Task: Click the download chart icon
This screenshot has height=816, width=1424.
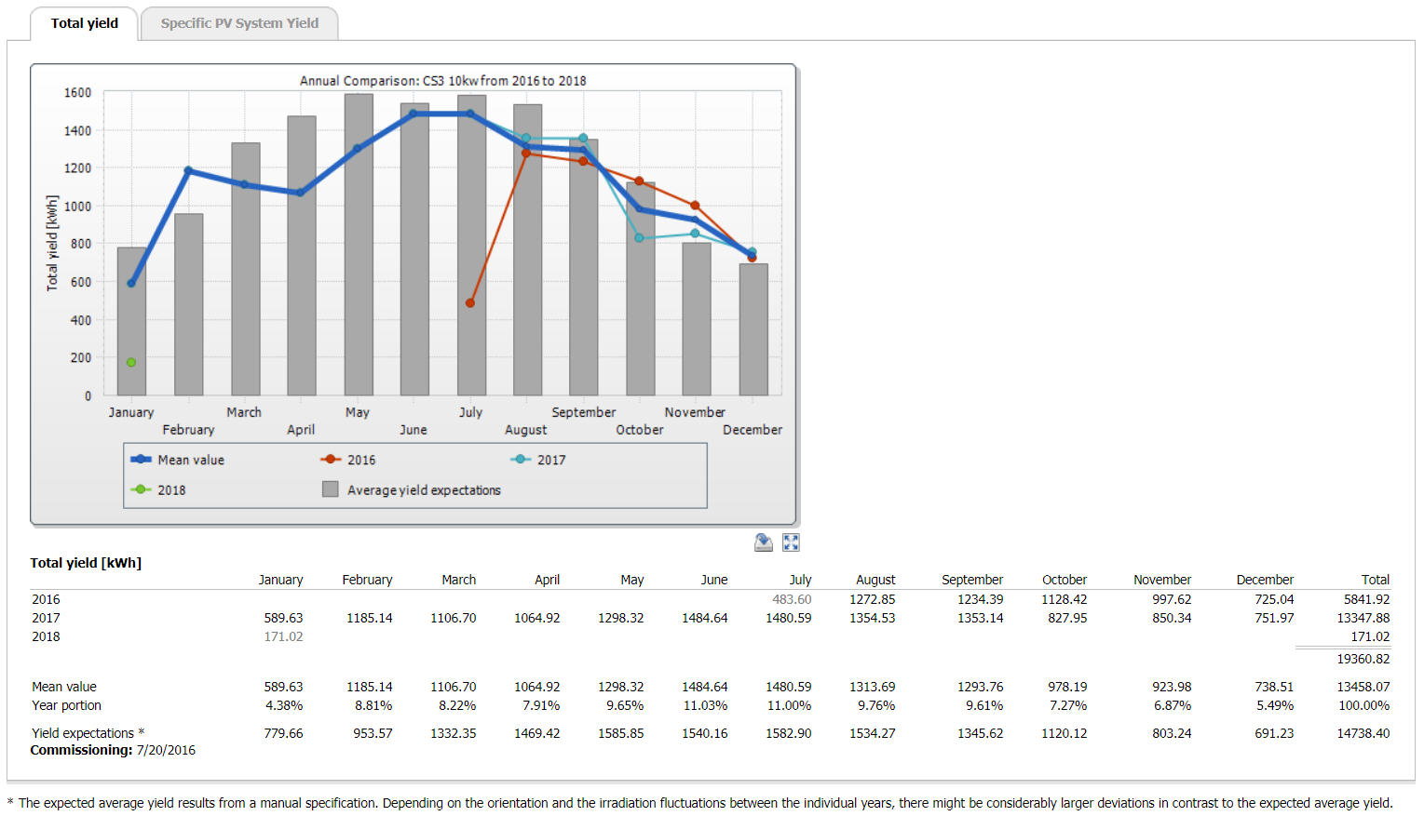Action: (x=764, y=542)
